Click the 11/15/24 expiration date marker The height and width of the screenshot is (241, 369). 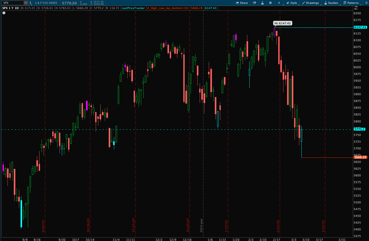134,225
